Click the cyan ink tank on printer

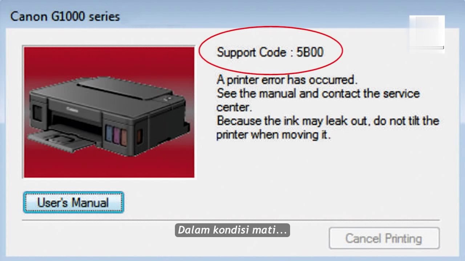pyautogui.click(x=109, y=133)
